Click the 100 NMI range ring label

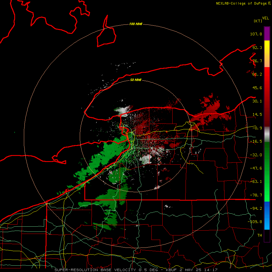pos(136,24)
